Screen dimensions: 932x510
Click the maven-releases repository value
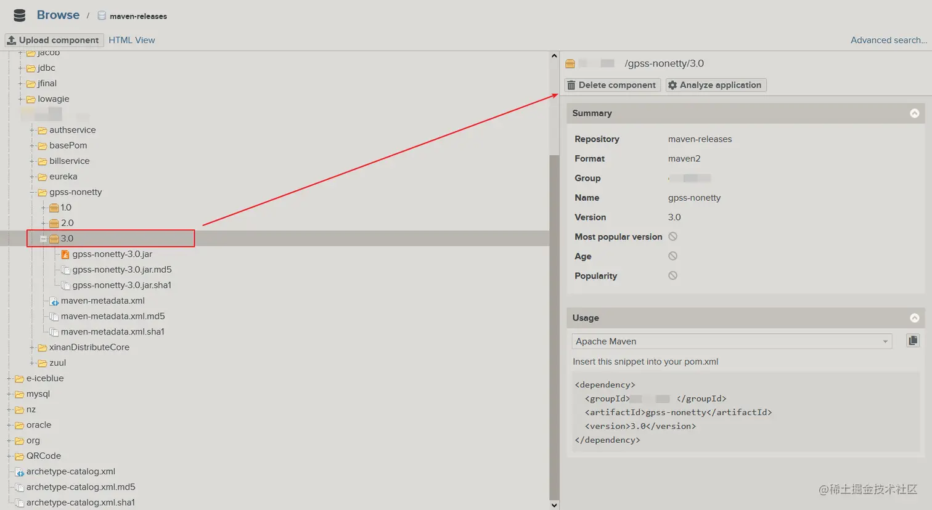tap(700, 139)
